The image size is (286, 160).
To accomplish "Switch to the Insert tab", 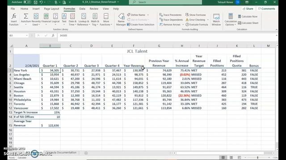I will [x=36, y=9].
